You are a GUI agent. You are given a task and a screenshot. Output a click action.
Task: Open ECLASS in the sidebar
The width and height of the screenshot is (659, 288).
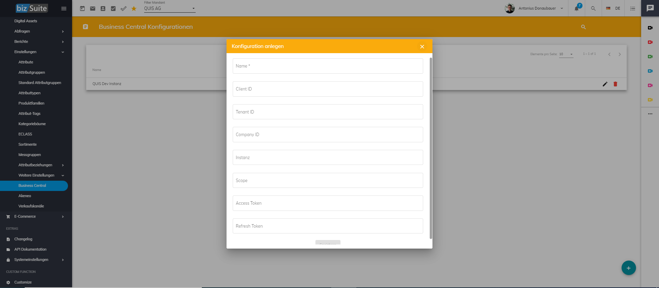(25, 134)
